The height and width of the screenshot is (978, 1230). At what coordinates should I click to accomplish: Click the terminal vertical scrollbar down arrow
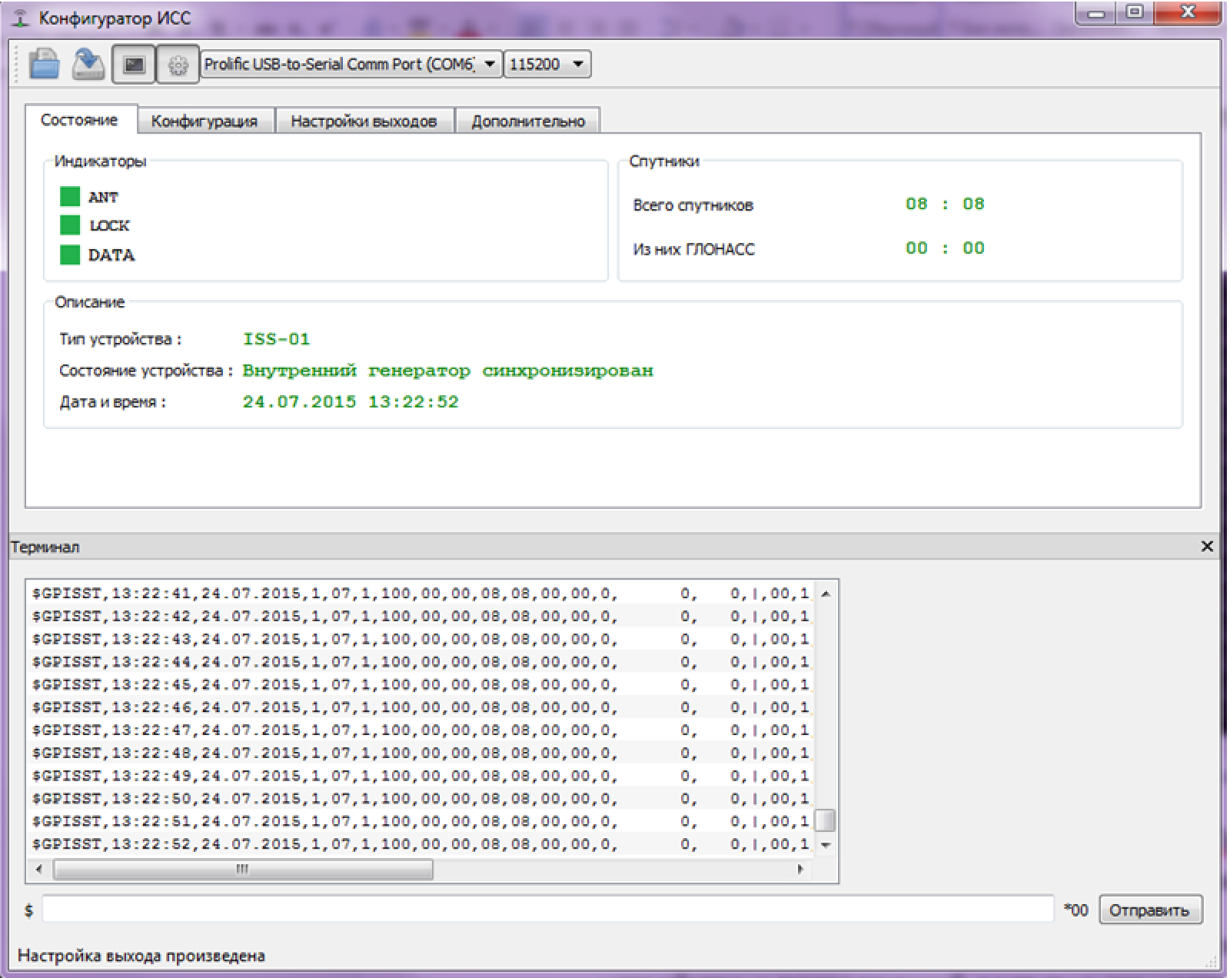pos(826,845)
